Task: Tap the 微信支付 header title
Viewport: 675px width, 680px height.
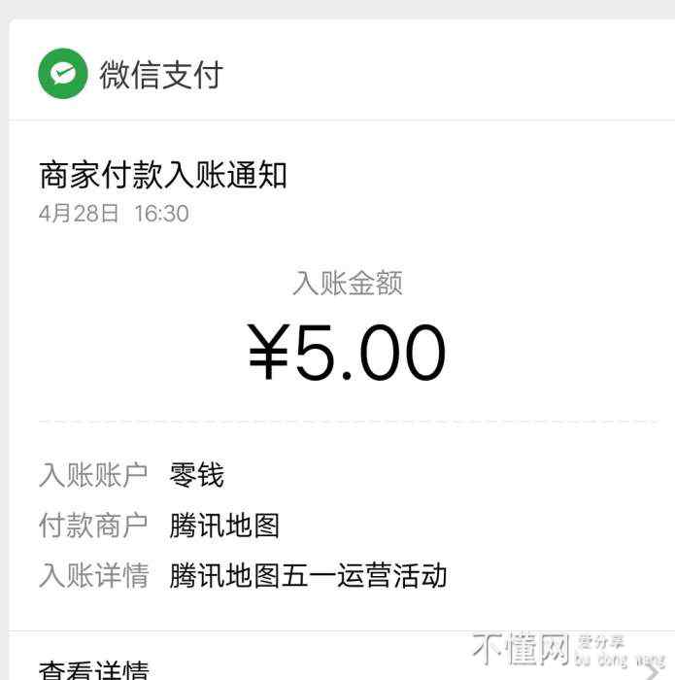Action: coord(161,75)
